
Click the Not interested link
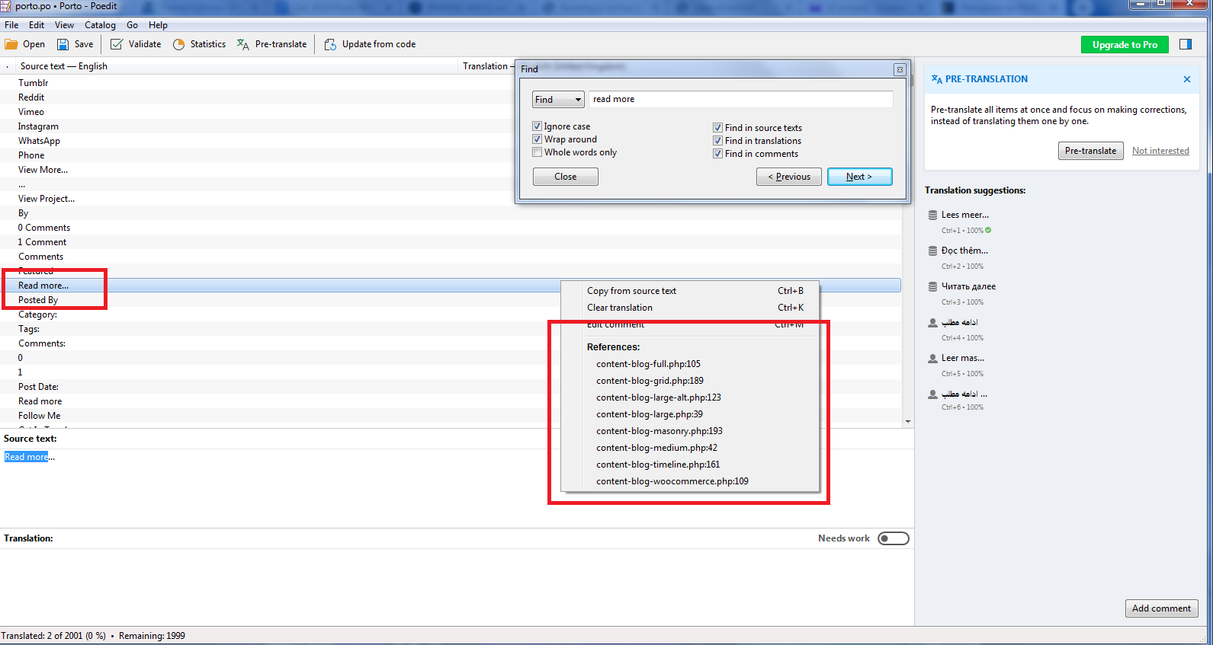click(1160, 151)
